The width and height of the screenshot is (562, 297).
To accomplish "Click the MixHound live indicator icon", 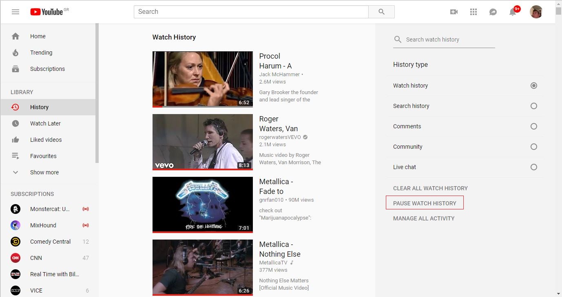I will click(x=86, y=225).
